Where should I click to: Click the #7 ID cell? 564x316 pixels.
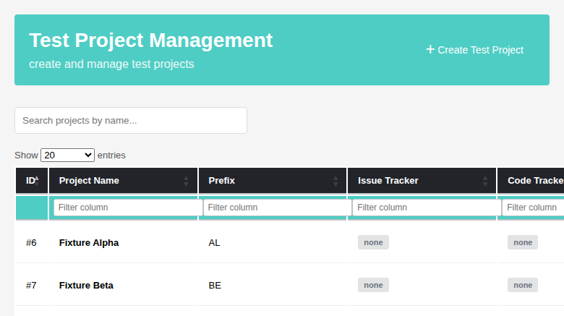pyautogui.click(x=31, y=286)
